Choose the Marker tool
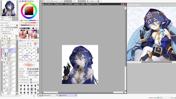 coord(35,53)
